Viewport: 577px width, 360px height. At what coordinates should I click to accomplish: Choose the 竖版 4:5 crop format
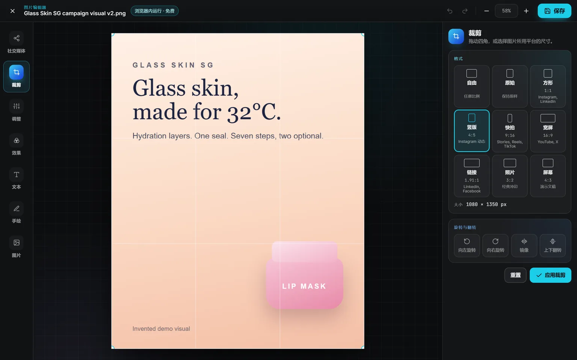coord(472,131)
